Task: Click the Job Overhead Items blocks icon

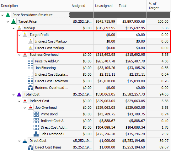Action: tap(36, 134)
